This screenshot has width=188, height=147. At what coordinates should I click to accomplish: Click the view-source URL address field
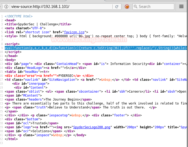[x=61, y=7]
